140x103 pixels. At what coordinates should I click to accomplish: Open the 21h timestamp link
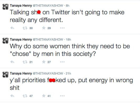pyautogui.click(x=68, y=73)
